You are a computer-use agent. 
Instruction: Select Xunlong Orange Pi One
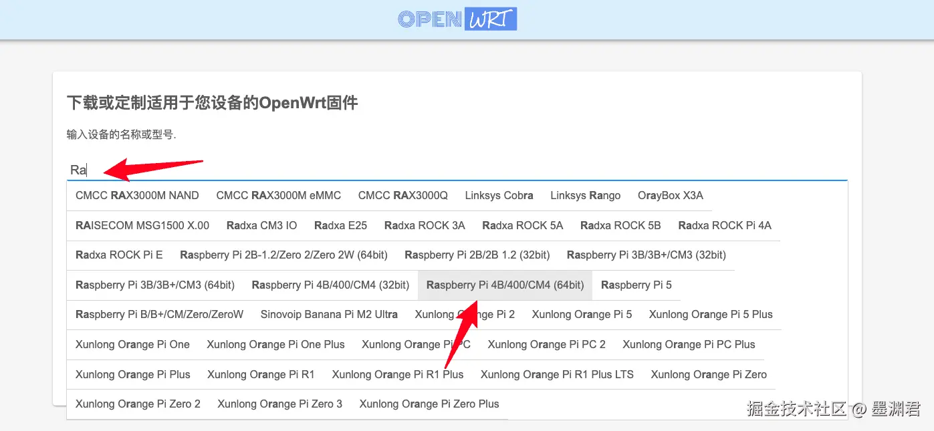point(132,344)
